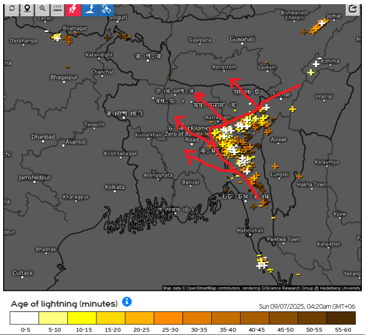The width and height of the screenshot is (365, 335).
Task: Click the Guwahati city label on map
Action: 242,39
